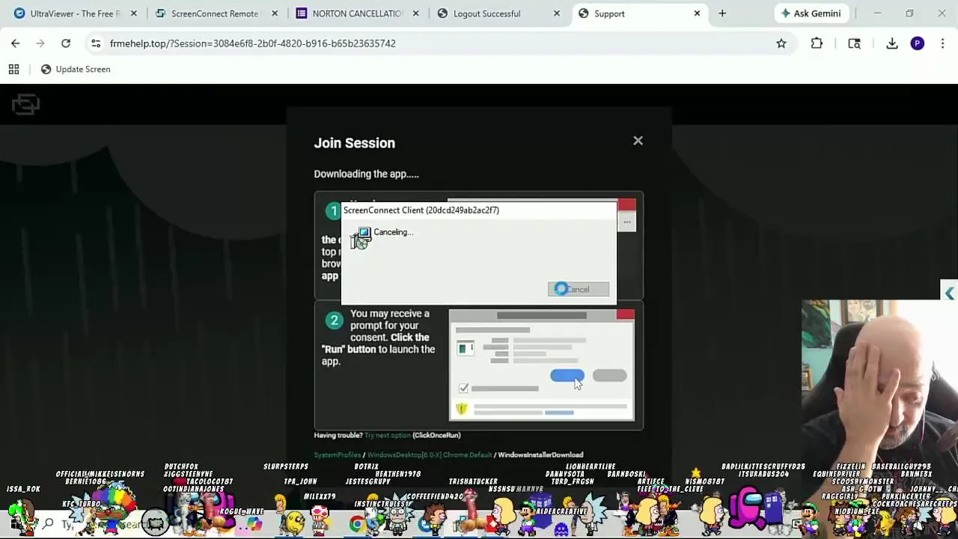Click the Try next option link

(x=388, y=435)
